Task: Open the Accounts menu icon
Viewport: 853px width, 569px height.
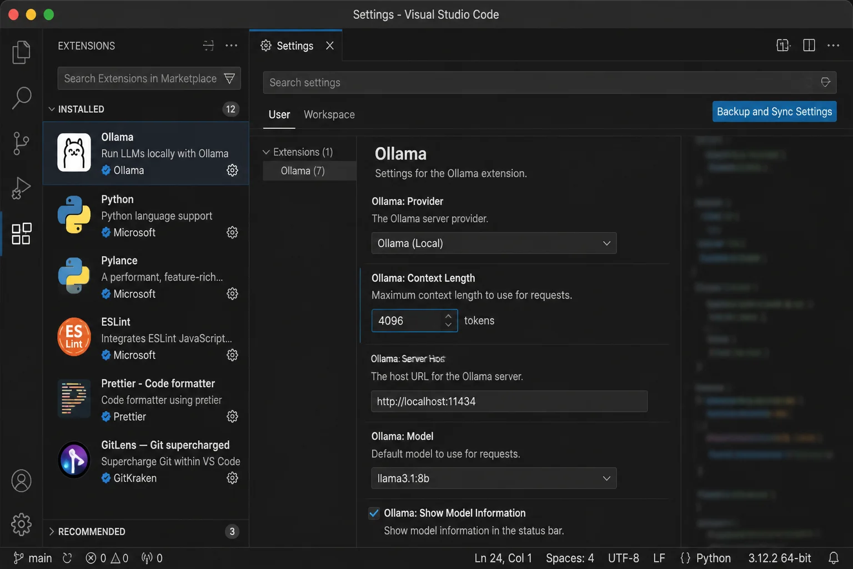Action: pos(21,481)
